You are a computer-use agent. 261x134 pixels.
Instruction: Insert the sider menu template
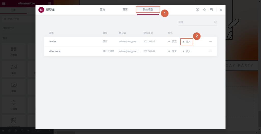(187, 51)
